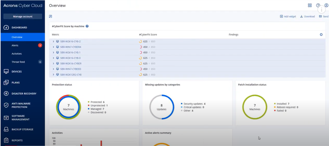Expand the SBR-WIN7-CYBER3 row
The image size is (329, 146).
click(x=54, y=69)
